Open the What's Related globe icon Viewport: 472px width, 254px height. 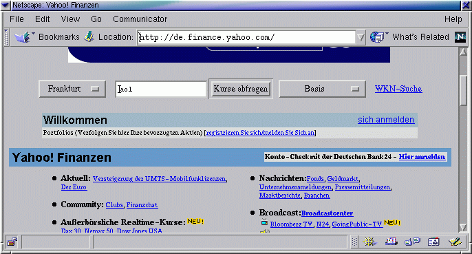pos(378,37)
